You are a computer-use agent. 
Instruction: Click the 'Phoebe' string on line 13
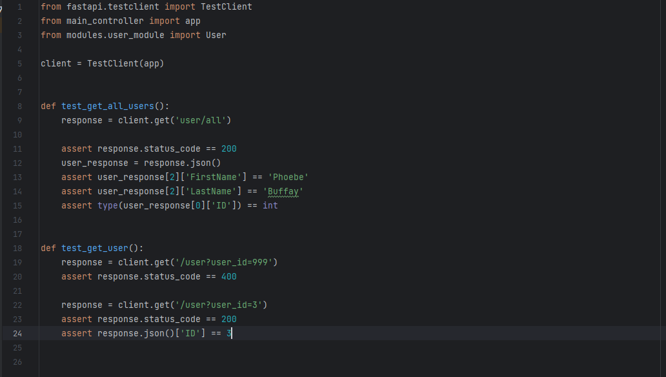(x=287, y=177)
